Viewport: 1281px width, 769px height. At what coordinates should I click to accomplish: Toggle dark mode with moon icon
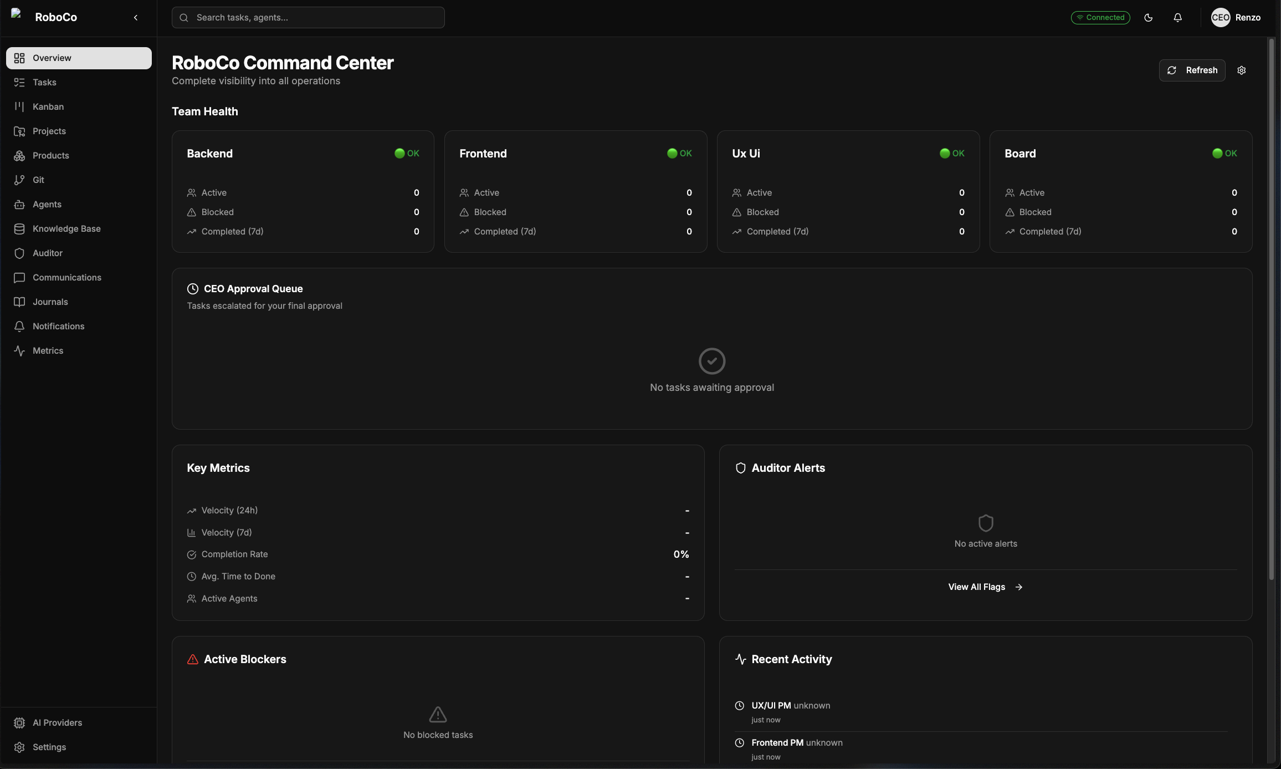(1149, 18)
